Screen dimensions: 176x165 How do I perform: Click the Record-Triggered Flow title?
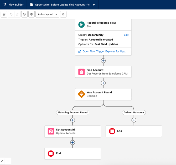tap(101, 23)
